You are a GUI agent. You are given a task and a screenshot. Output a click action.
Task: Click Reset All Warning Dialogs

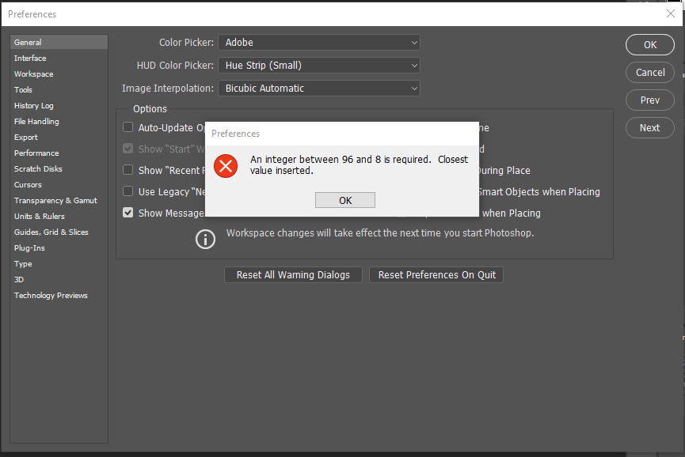tap(293, 274)
